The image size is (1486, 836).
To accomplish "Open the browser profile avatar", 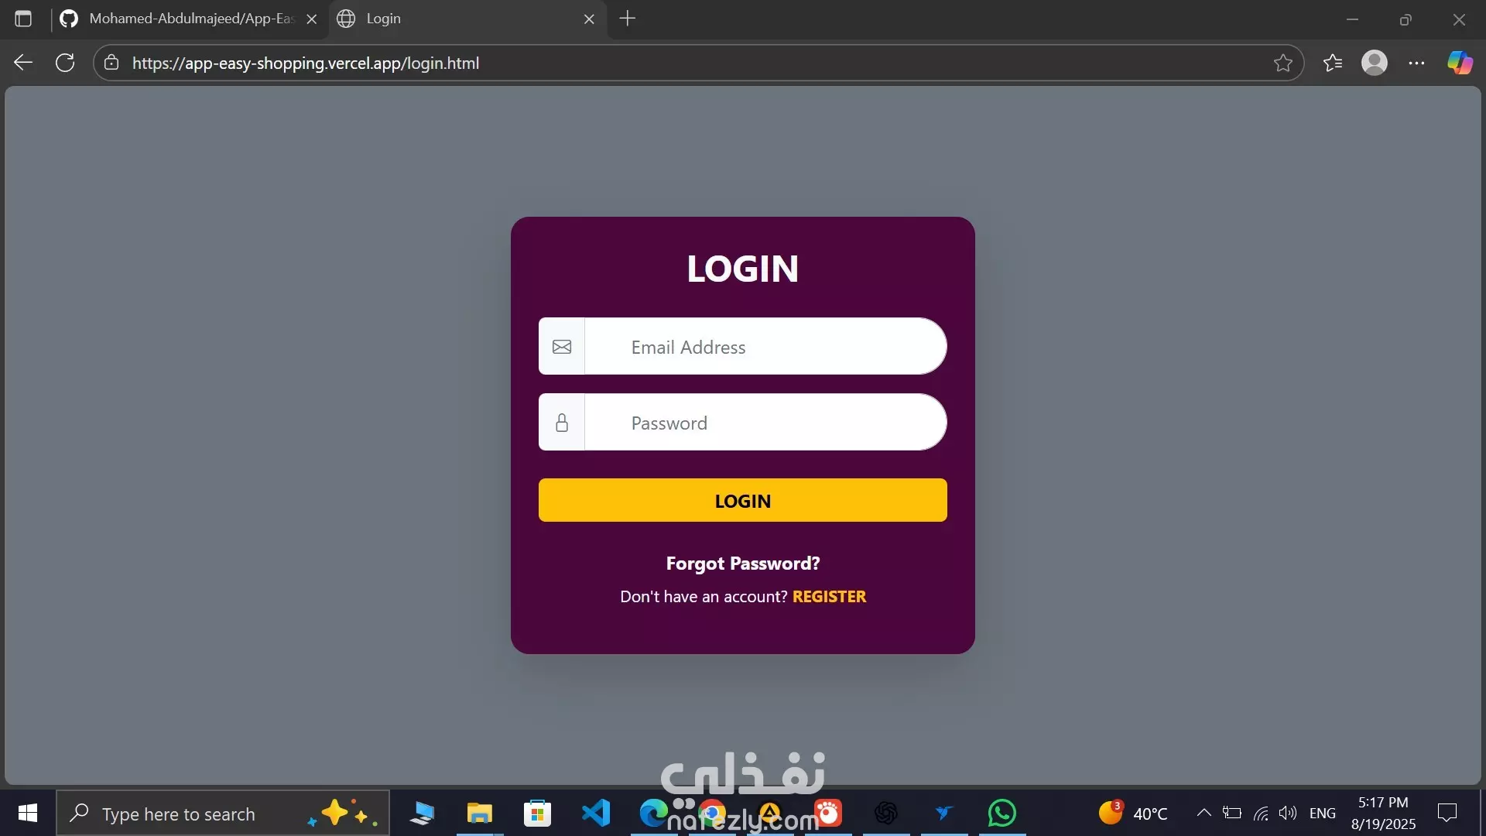I will [1374, 63].
